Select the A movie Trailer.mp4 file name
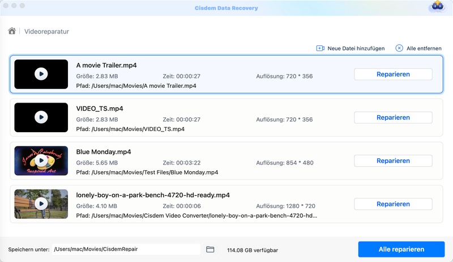Screen dimensions: 453x262 pos(106,65)
